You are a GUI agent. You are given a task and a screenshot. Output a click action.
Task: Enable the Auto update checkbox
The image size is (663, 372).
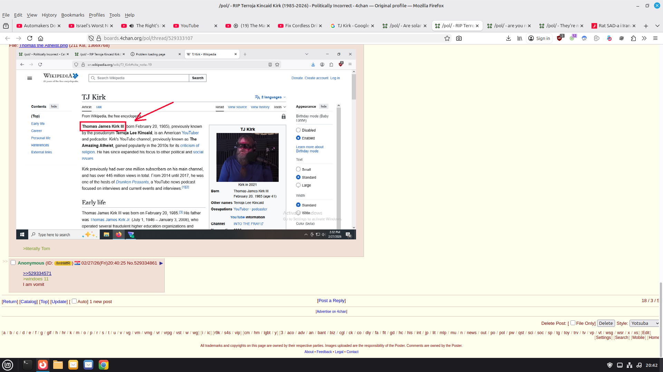[x=74, y=301]
